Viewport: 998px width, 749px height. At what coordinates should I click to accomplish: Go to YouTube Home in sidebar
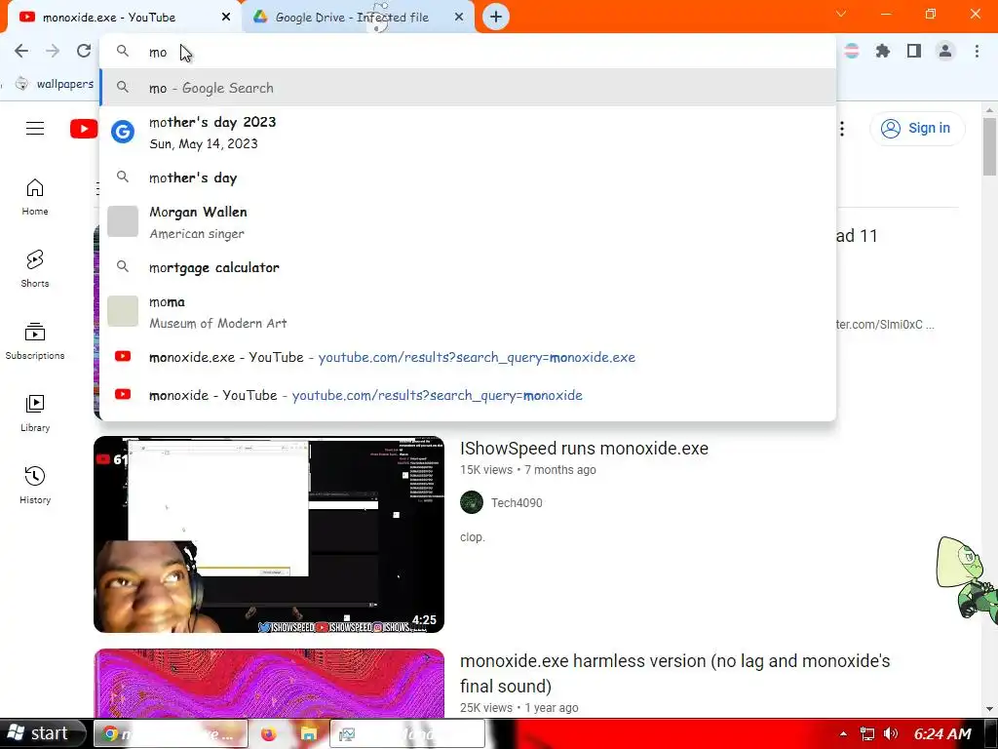click(35, 197)
